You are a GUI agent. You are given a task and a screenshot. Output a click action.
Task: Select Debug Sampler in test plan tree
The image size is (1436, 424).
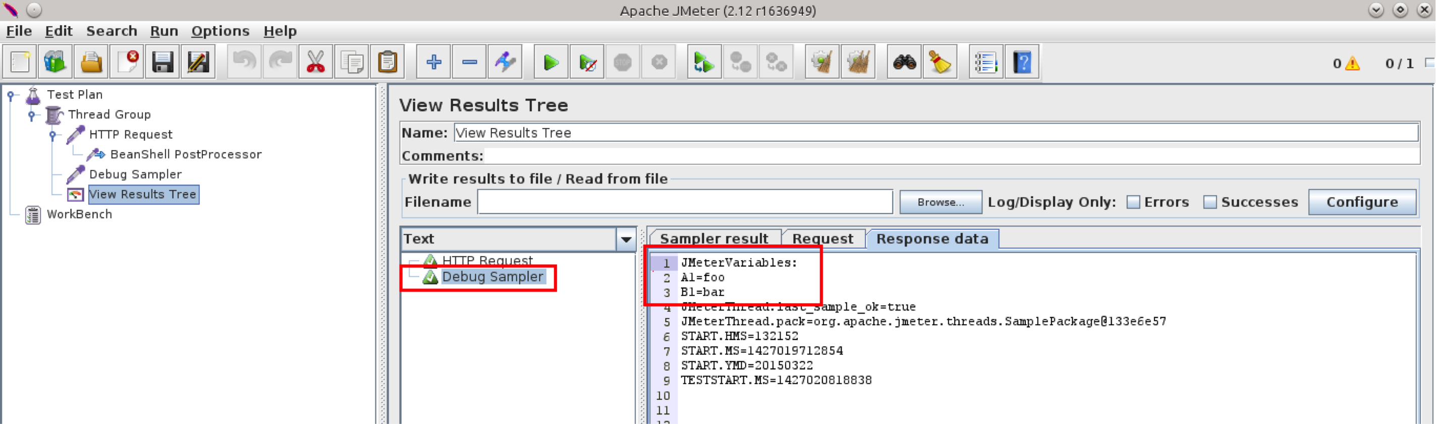135,175
